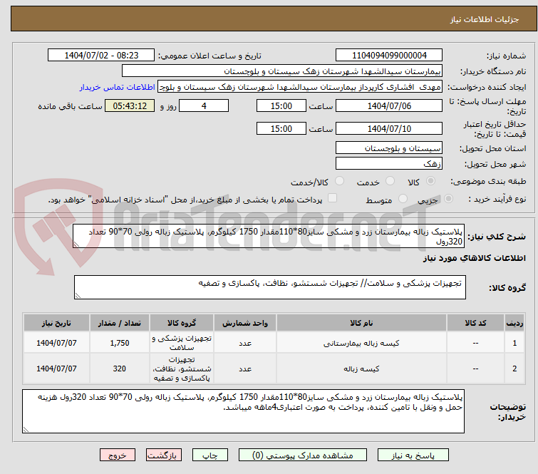Click the بازگشت back button
538x474 pixels.
(x=164, y=455)
